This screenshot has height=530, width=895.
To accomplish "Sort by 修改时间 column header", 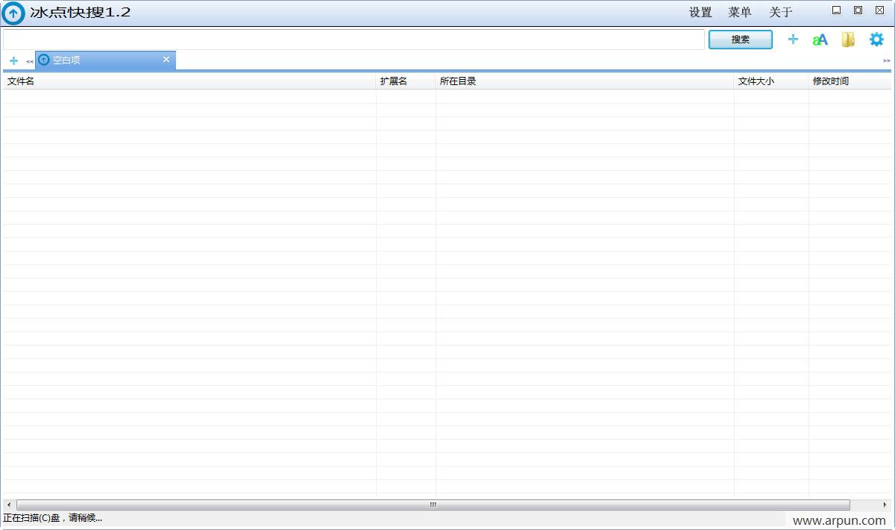I will pos(850,81).
